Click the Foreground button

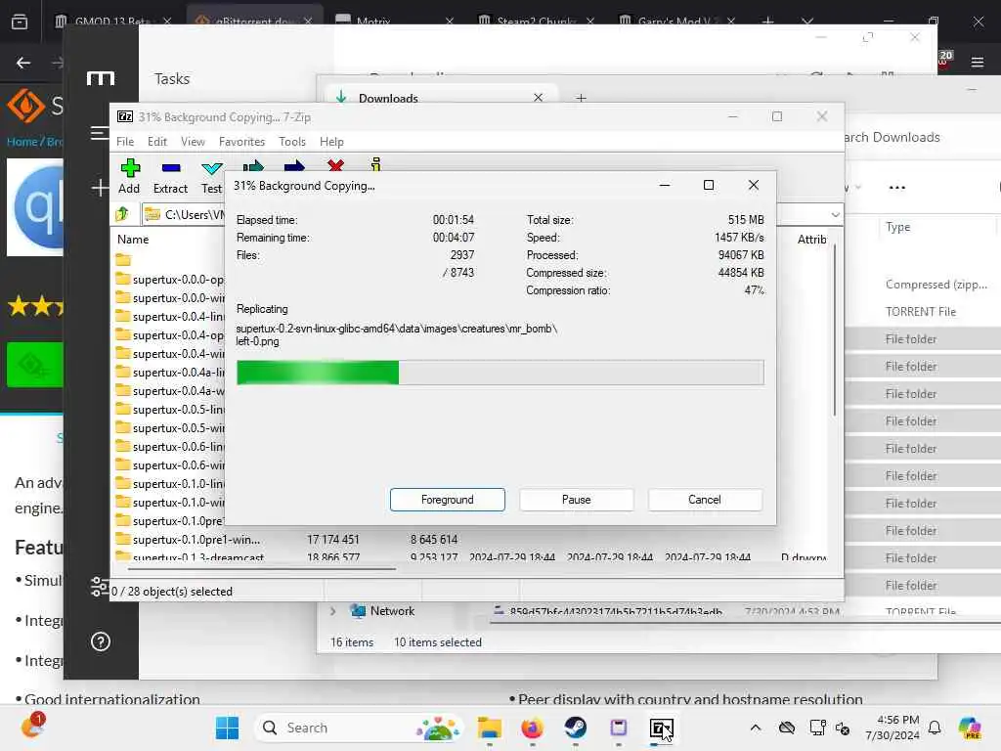pyautogui.click(x=448, y=500)
